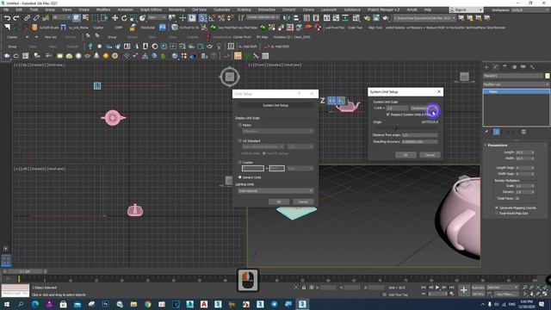Open the system unit type dropdown
Image resolution: width=551 pixels, height=310 pixels.
(424, 108)
